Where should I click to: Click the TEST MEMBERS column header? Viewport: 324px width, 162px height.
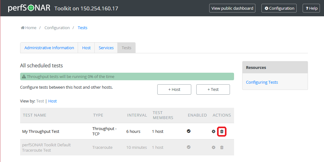pos(163,115)
